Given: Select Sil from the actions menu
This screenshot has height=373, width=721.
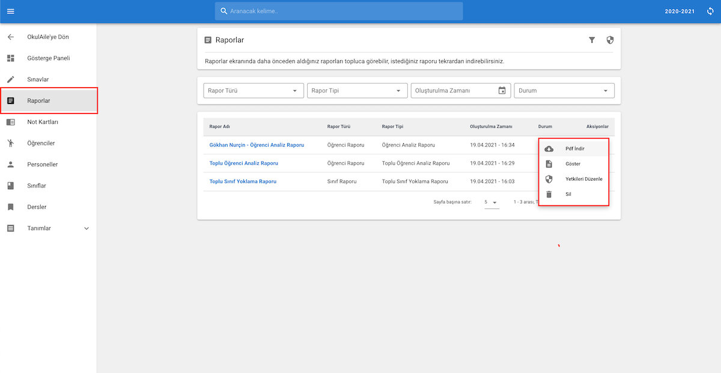Looking at the screenshot, I should coord(574,194).
